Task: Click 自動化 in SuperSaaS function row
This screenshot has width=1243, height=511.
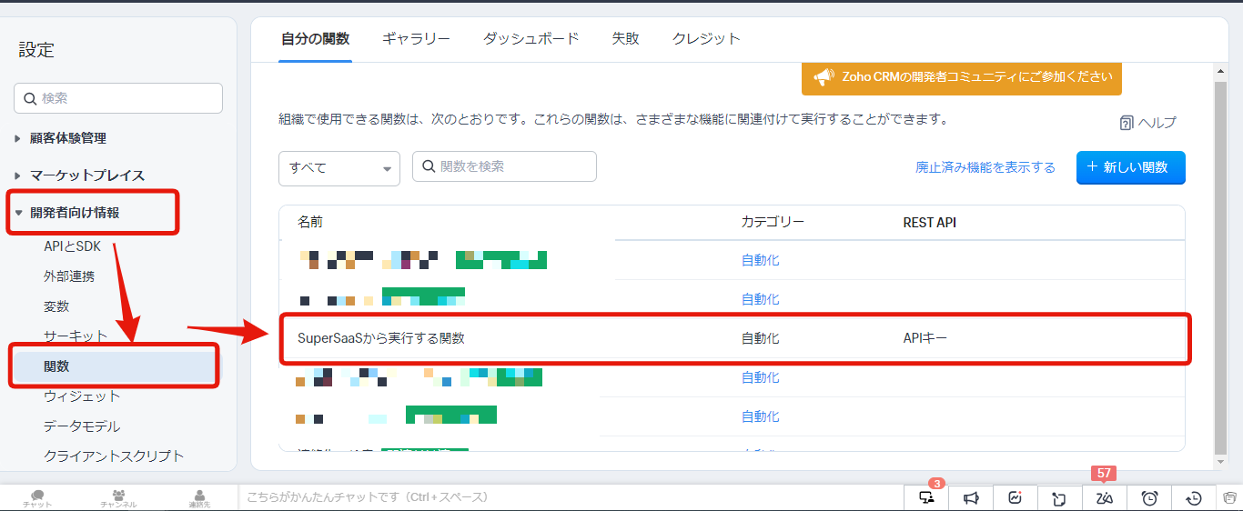Action: click(x=760, y=338)
